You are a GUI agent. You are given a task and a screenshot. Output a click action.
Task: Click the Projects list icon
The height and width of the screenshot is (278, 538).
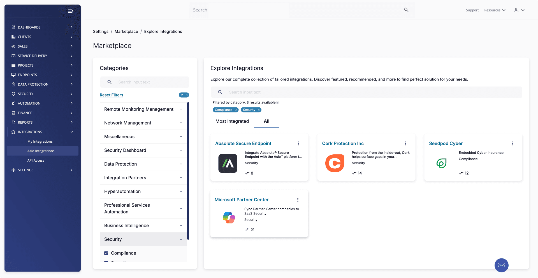pos(13,65)
